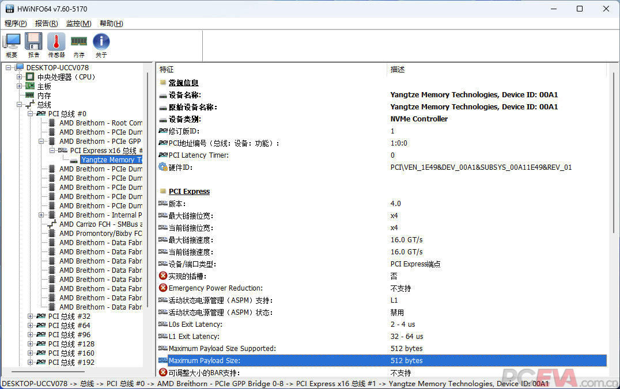Click the PCI Express icon beside x16 总线
The width and height of the screenshot is (620, 389).
tap(63, 150)
